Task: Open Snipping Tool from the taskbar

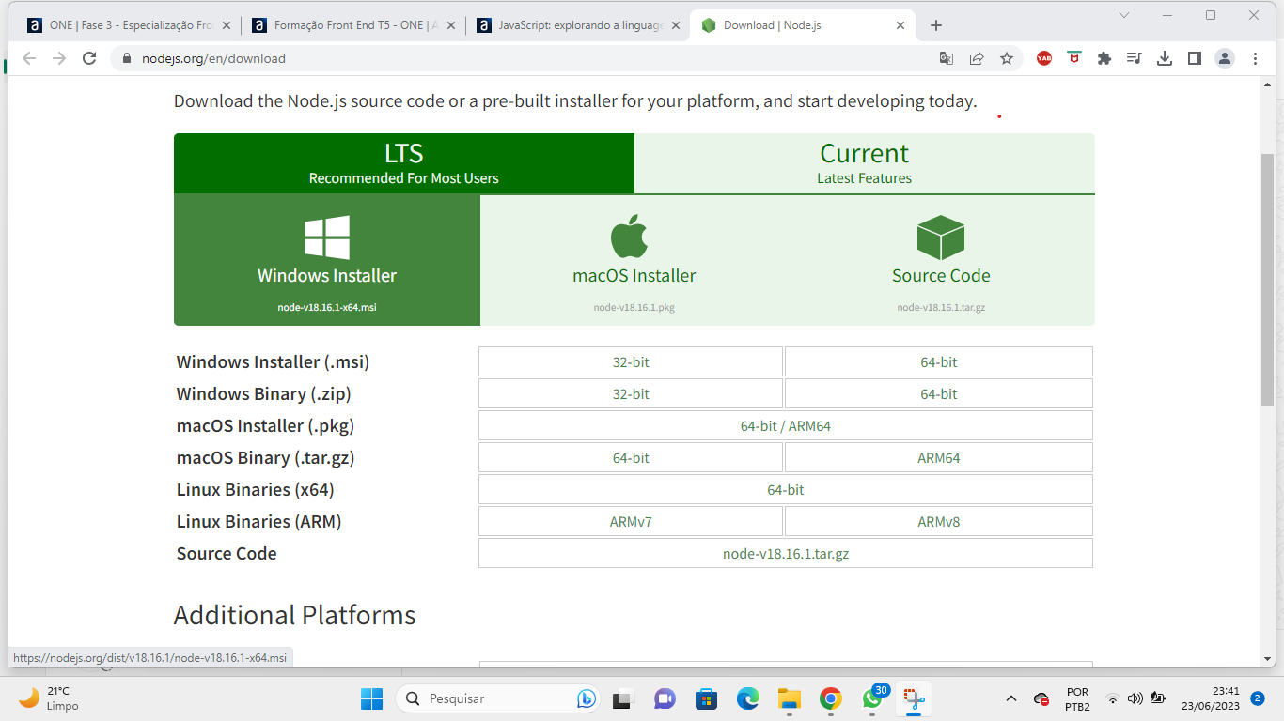Action: point(913,698)
